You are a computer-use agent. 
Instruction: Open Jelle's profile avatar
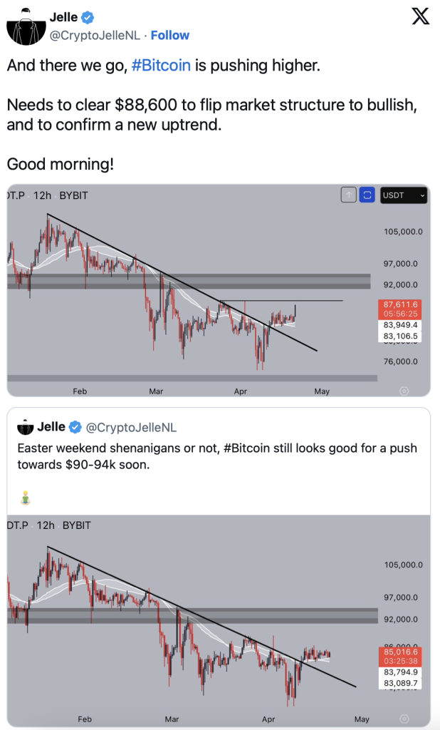(x=26, y=26)
